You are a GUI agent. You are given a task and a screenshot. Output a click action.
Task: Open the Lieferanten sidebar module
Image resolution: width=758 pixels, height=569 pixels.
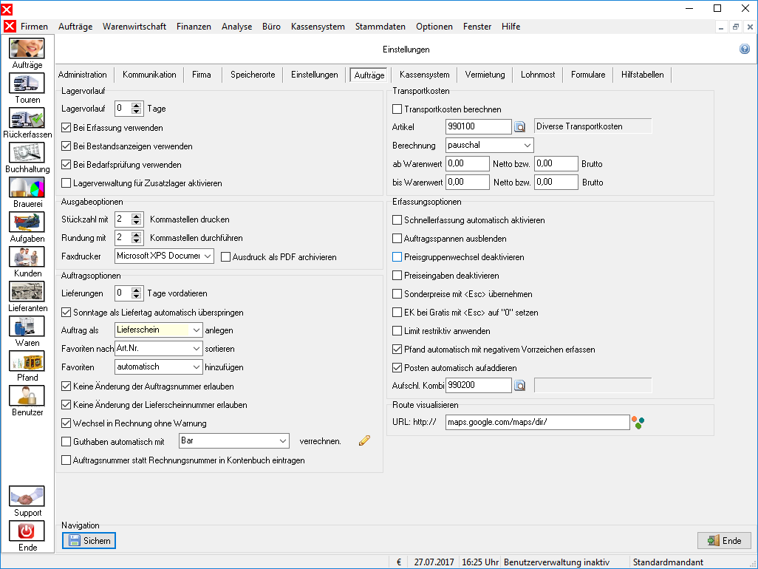pos(27,292)
